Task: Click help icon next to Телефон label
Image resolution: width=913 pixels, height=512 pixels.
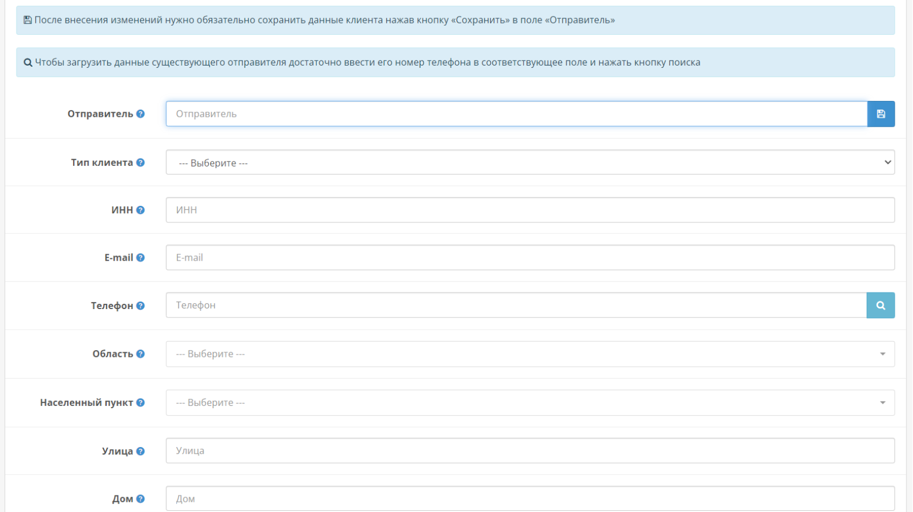Action: pyautogui.click(x=140, y=306)
